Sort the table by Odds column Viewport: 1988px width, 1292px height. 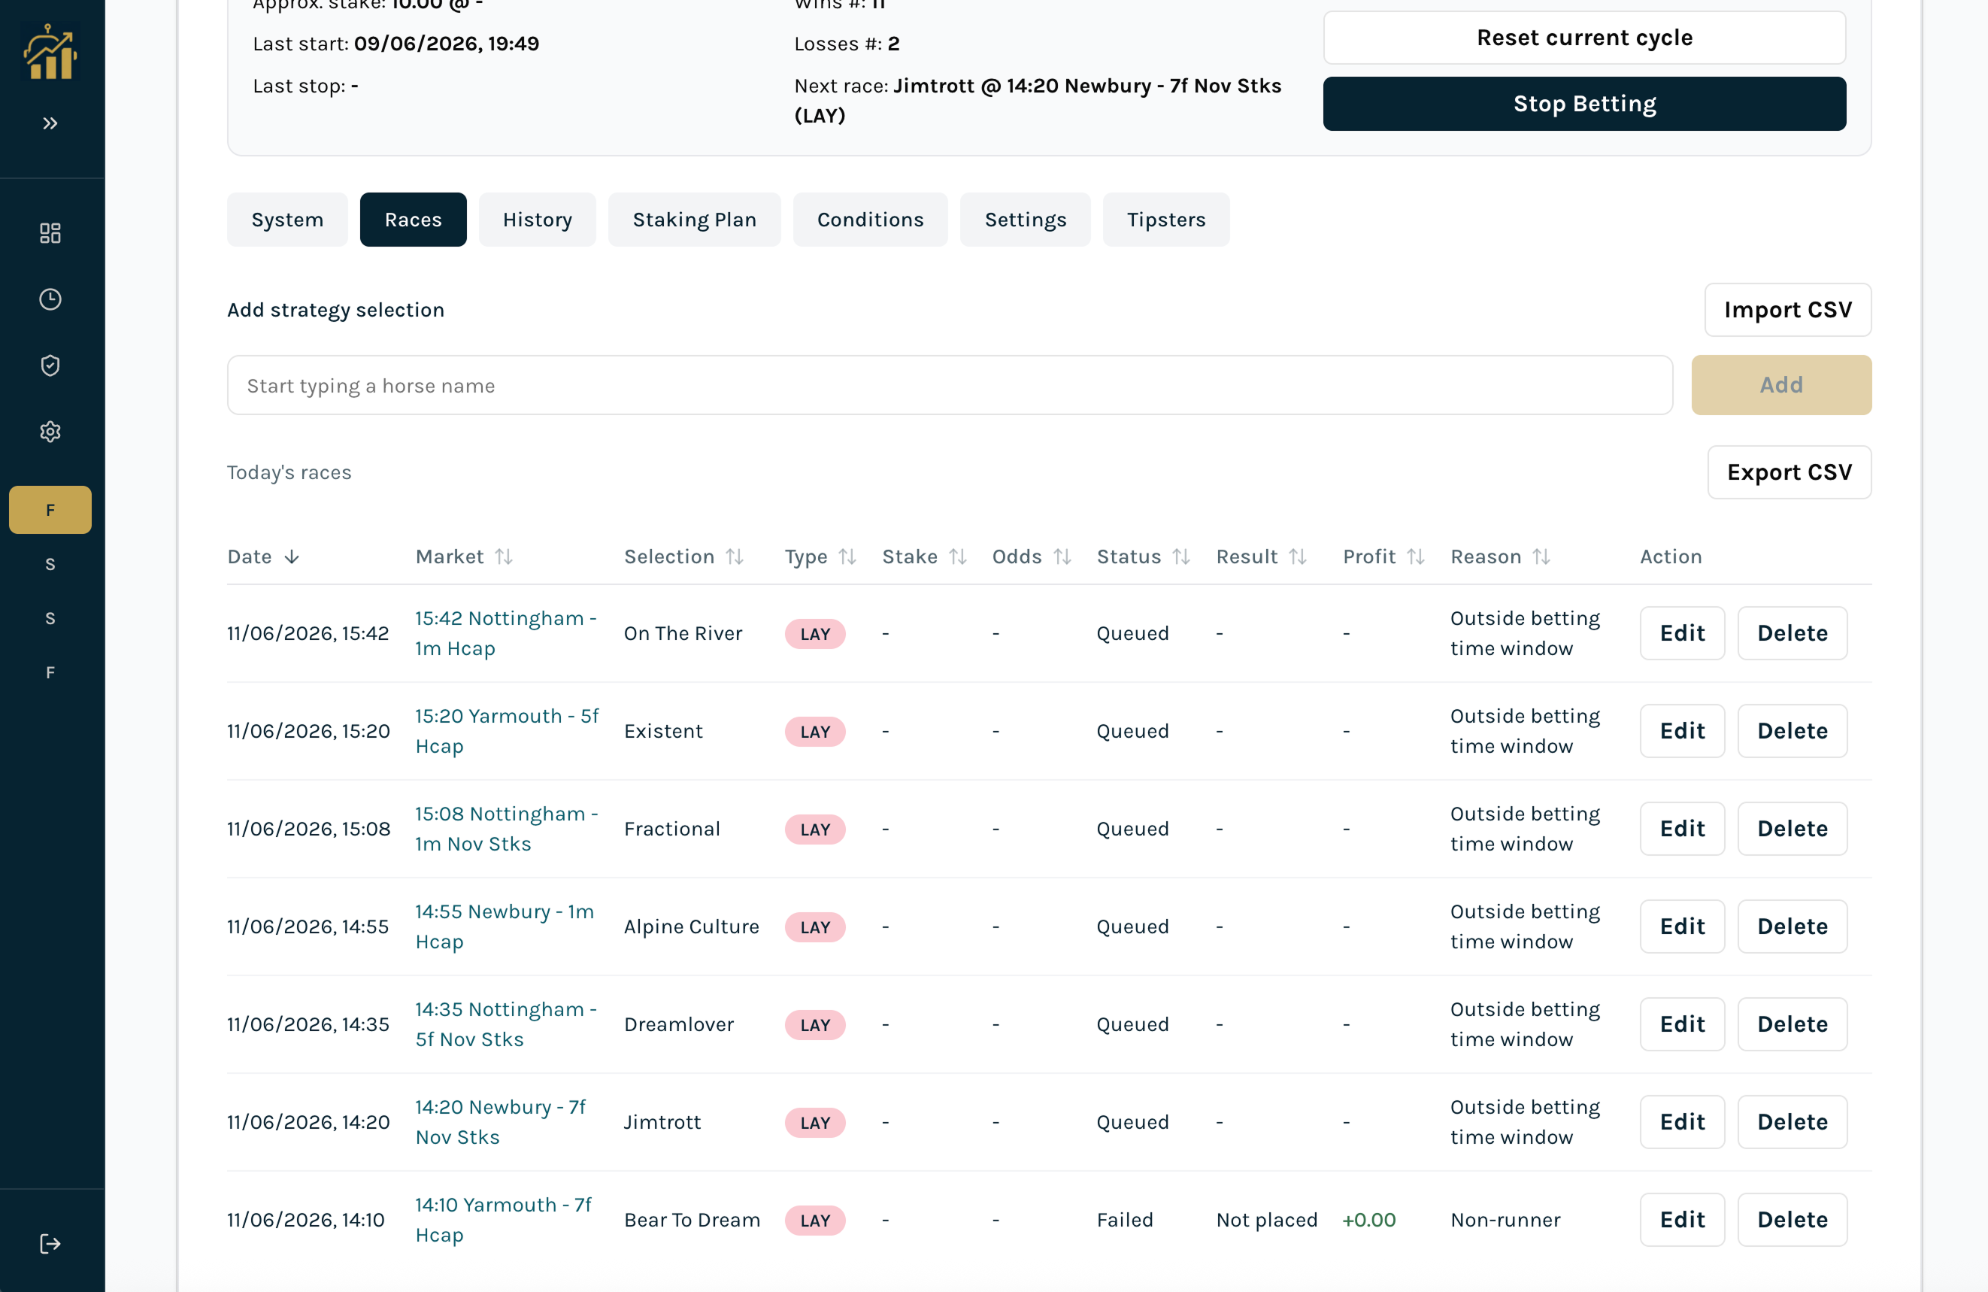tap(1032, 557)
